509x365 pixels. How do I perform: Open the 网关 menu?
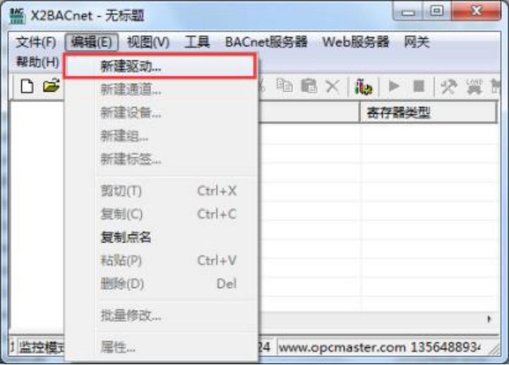(417, 42)
